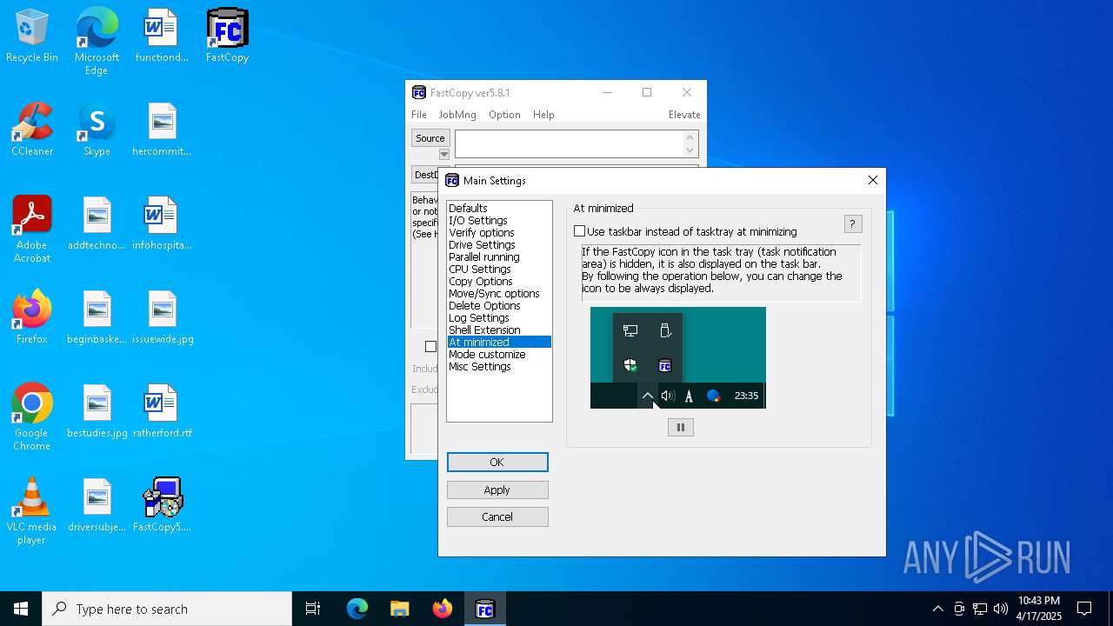Open the Windows Start menu
1113x626 pixels.
pyautogui.click(x=21, y=609)
